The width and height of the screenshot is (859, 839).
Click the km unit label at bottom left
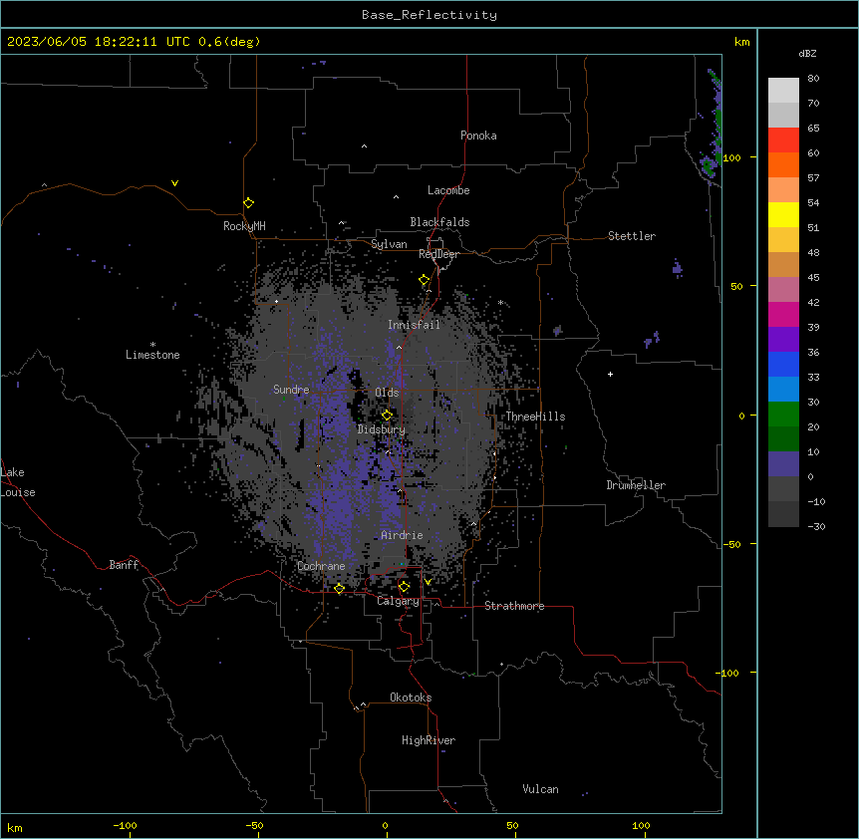15,827
